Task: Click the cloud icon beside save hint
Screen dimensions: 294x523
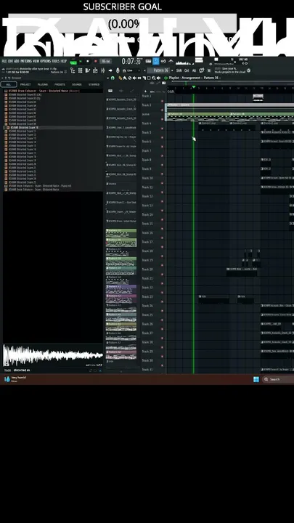Action: click(x=249, y=70)
